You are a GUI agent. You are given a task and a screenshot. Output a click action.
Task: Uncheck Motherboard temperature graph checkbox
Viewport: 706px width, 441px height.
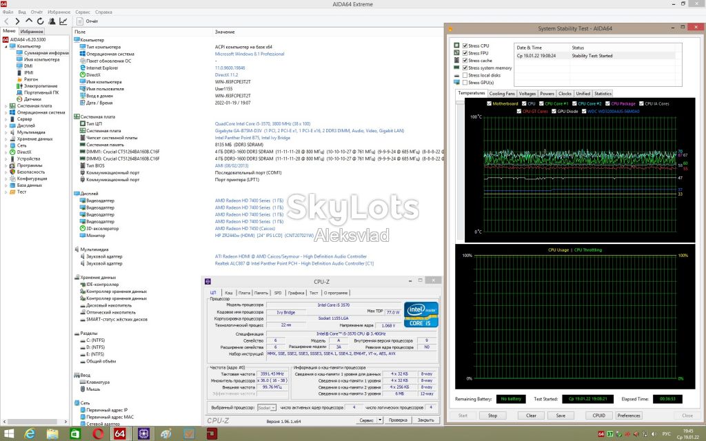pos(489,103)
